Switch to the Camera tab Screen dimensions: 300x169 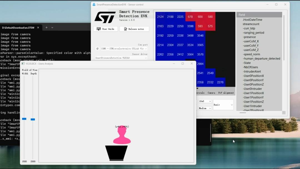pyautogui.click(x=211, y=93)
